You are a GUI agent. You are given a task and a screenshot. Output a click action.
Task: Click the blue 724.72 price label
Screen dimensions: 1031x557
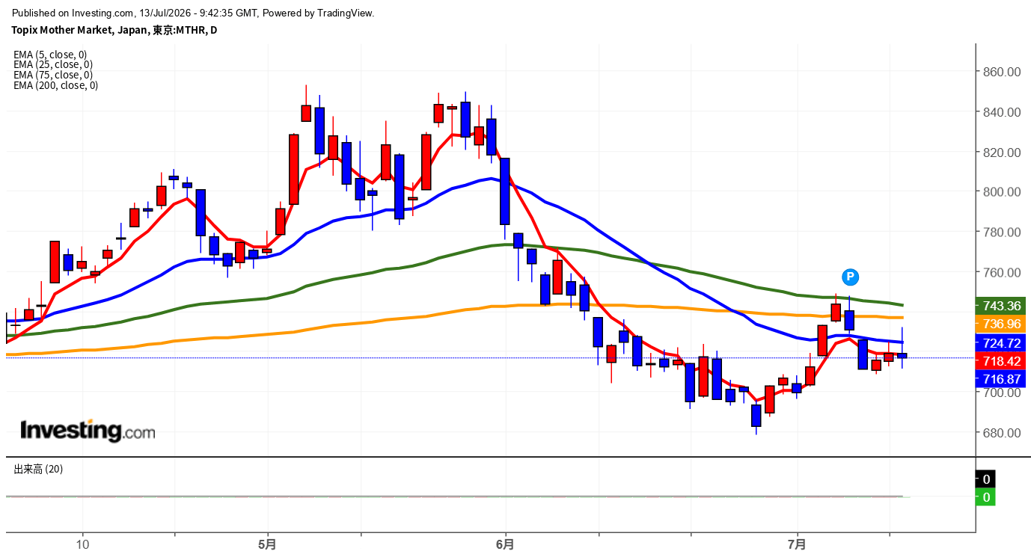1001,343
